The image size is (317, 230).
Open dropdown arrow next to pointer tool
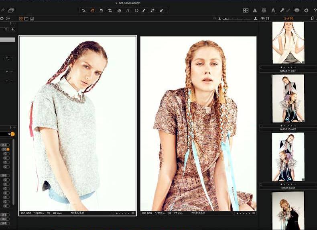point(87,10)
